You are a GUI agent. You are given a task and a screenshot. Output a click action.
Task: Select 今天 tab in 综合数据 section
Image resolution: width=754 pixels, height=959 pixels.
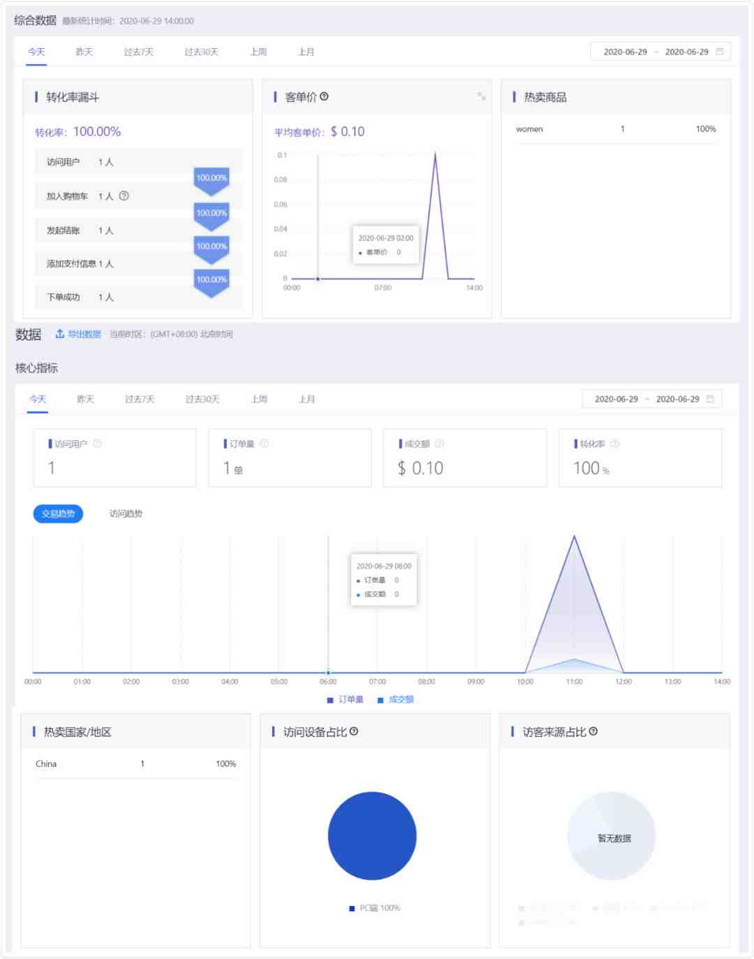point(36,52)
